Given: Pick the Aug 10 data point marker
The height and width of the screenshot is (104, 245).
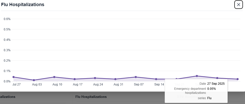Looking at the screenshot, I should click(54, 77).
